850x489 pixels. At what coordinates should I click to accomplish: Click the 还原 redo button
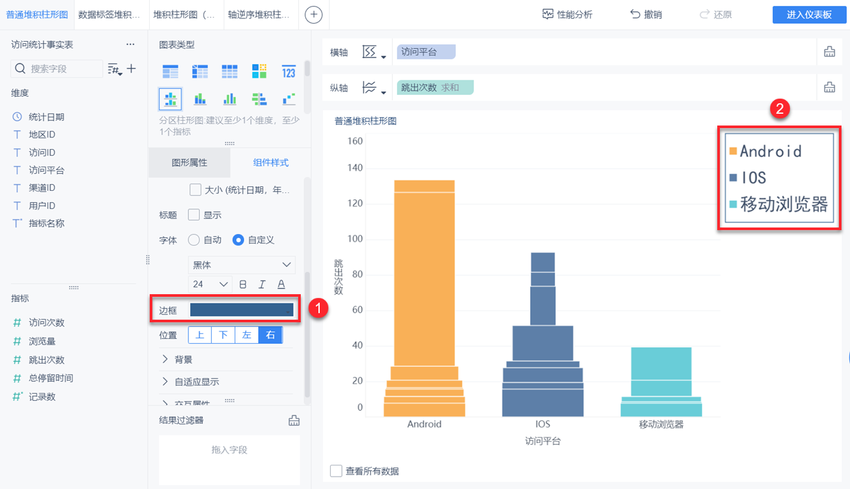(716, 14)
